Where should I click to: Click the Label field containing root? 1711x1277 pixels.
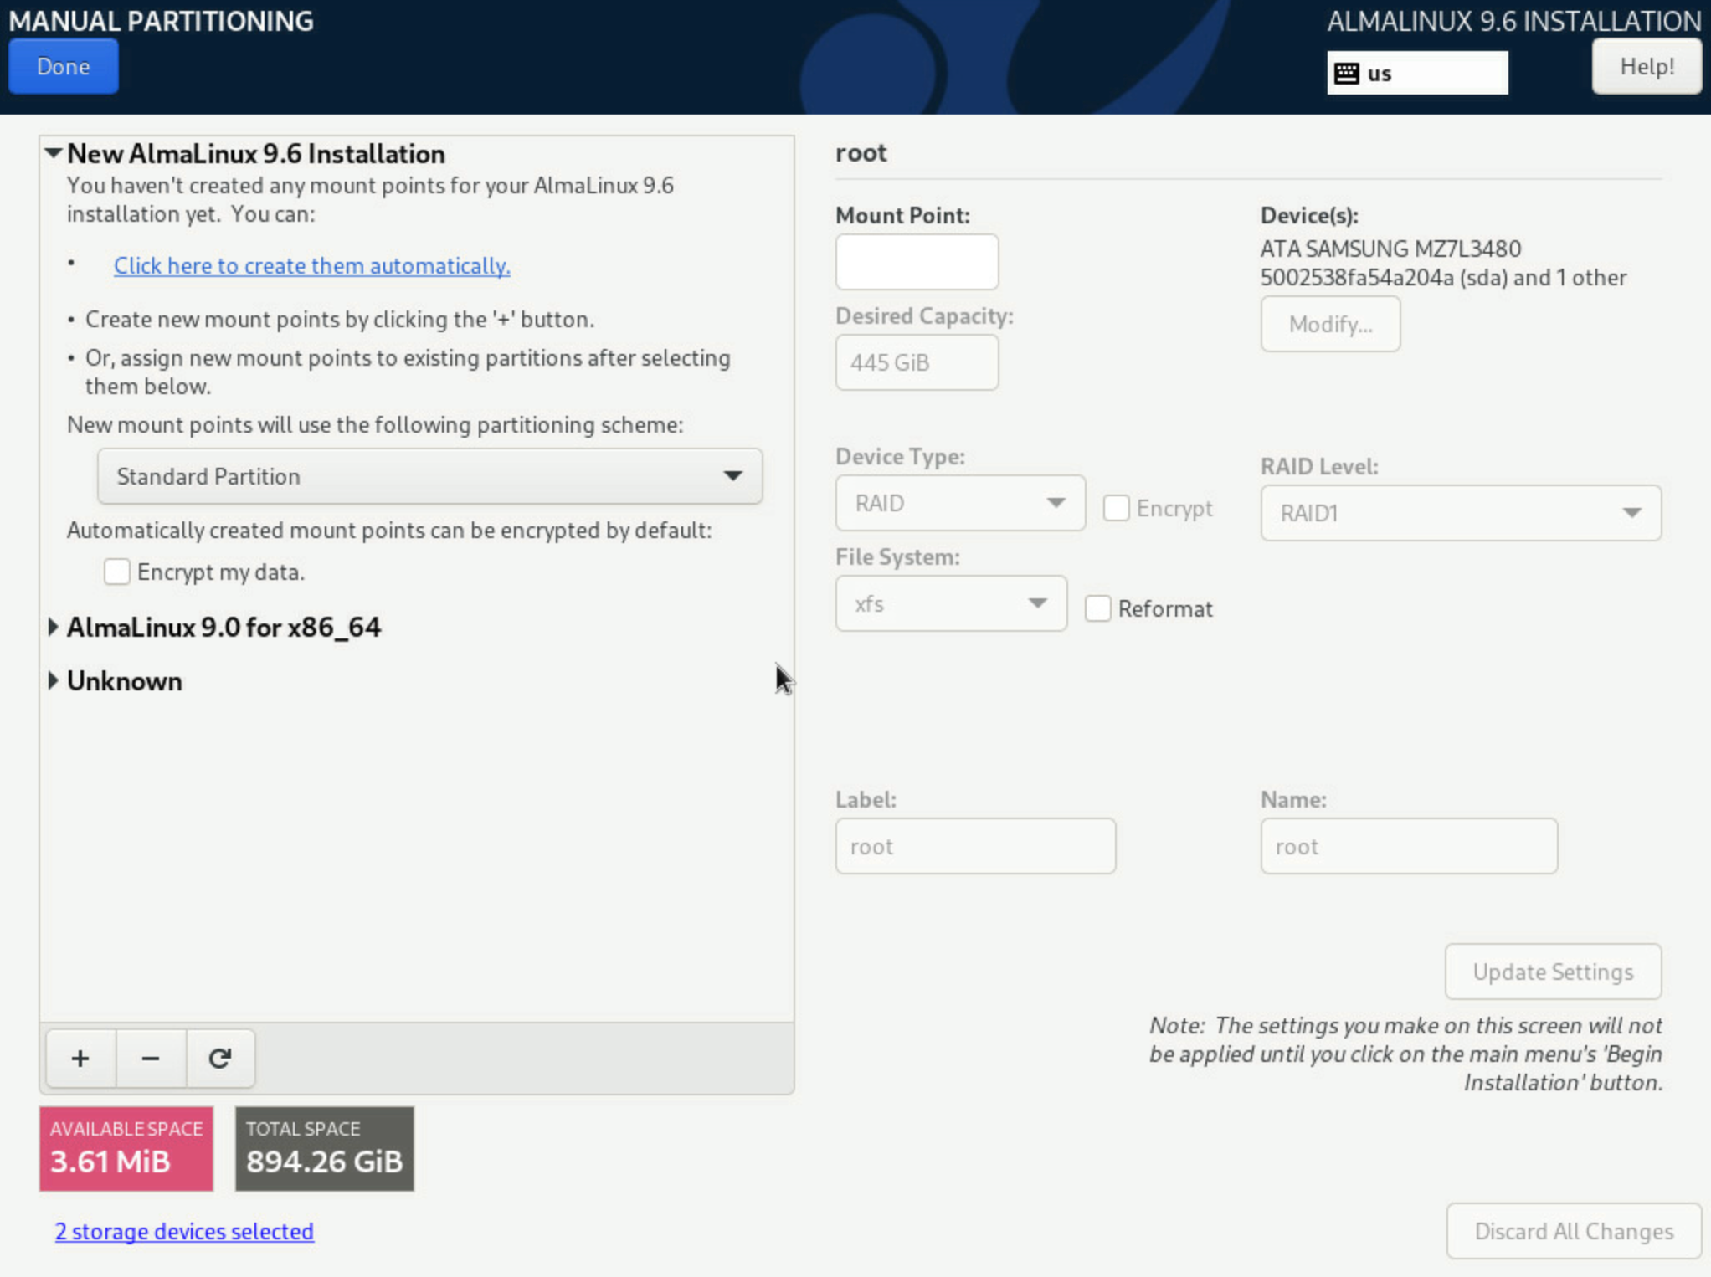975,846
